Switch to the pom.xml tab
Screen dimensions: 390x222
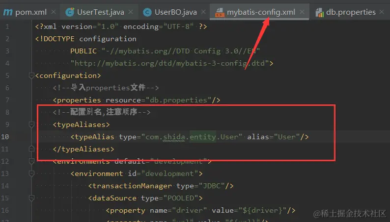pos(30,12)
